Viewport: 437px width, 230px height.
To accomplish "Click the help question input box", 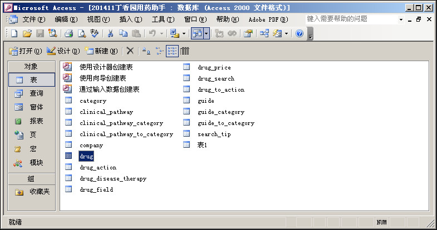I will coord(352,19).
